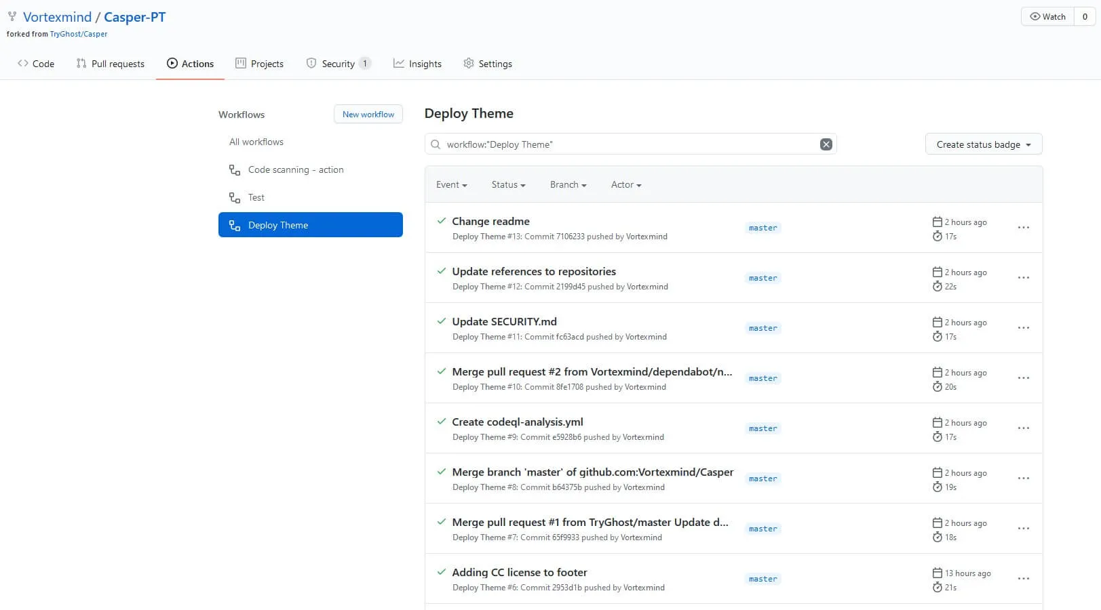Open the Create codeql-analysis.yml run
Screen dimensions: 1101x610
[x=518, y=422]
